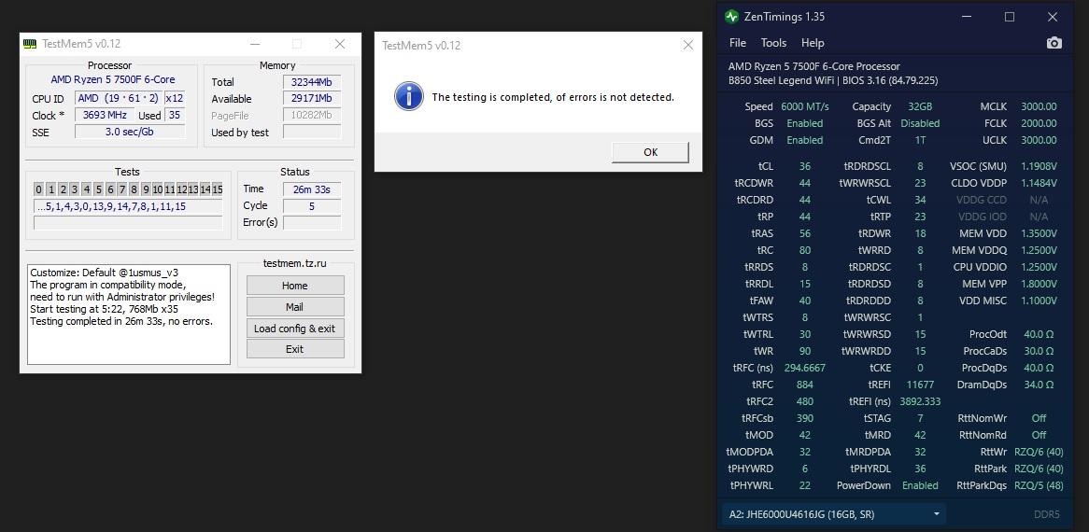Click the test sequence field ...5,1,4,3,0

[x=128, y=206]
